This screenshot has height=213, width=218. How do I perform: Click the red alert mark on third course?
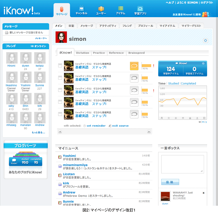154,91
